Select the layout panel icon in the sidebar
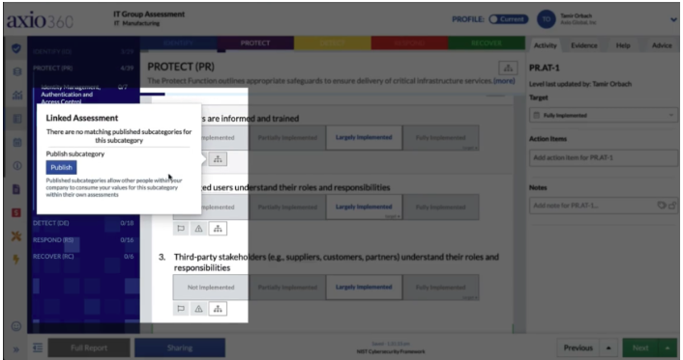This screenshot has height=360, width=683. point(17,119)
